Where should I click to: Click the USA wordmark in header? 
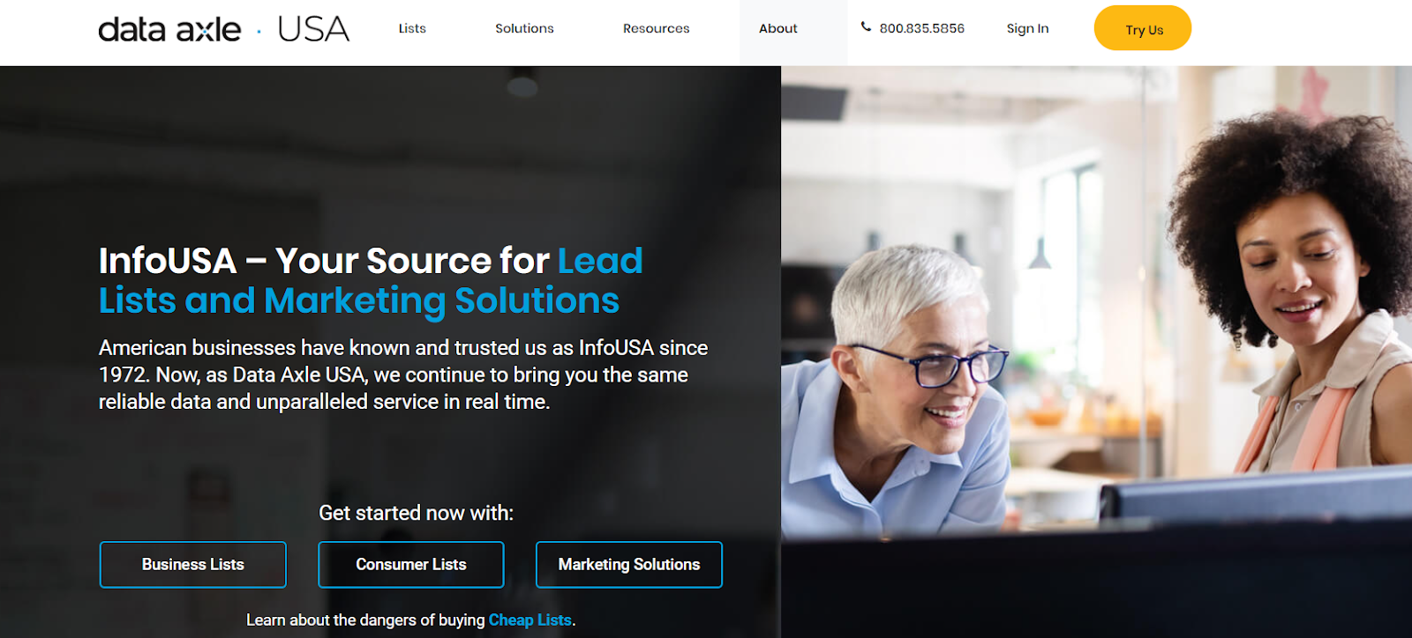[x=313, y=29]
